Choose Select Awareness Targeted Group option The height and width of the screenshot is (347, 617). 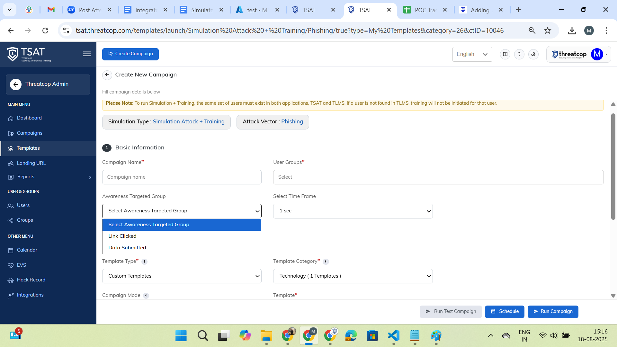pos(182,225)
